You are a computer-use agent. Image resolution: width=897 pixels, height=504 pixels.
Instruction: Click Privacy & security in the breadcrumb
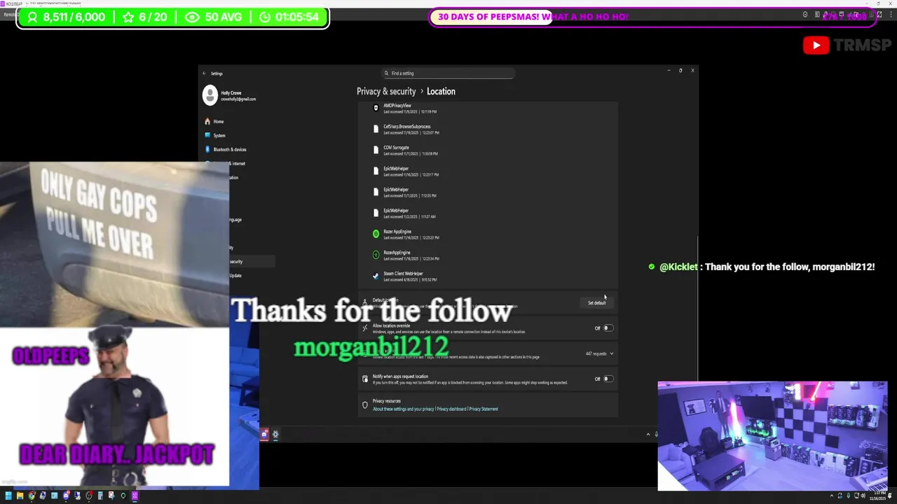point(386,92)
